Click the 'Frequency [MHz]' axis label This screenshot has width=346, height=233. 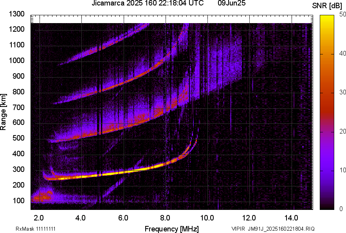[172, 229]
